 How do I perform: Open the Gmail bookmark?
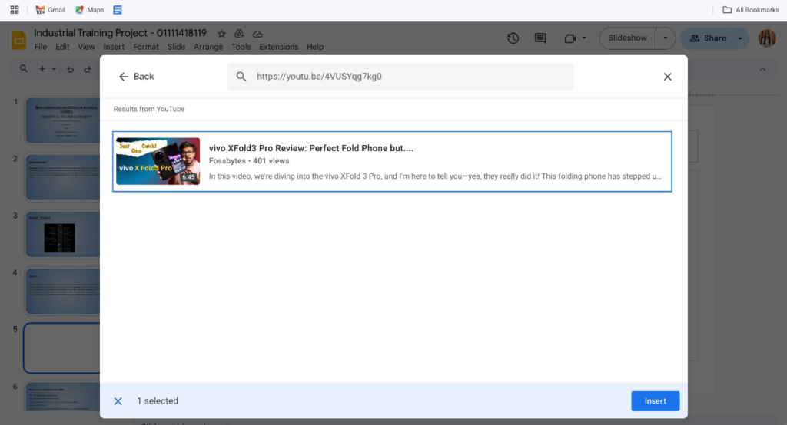pyautogui.click(x=50, y=10)
